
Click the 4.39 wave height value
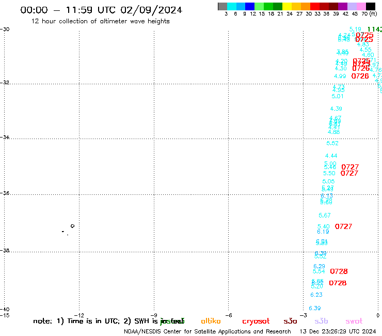pos(336,109)
